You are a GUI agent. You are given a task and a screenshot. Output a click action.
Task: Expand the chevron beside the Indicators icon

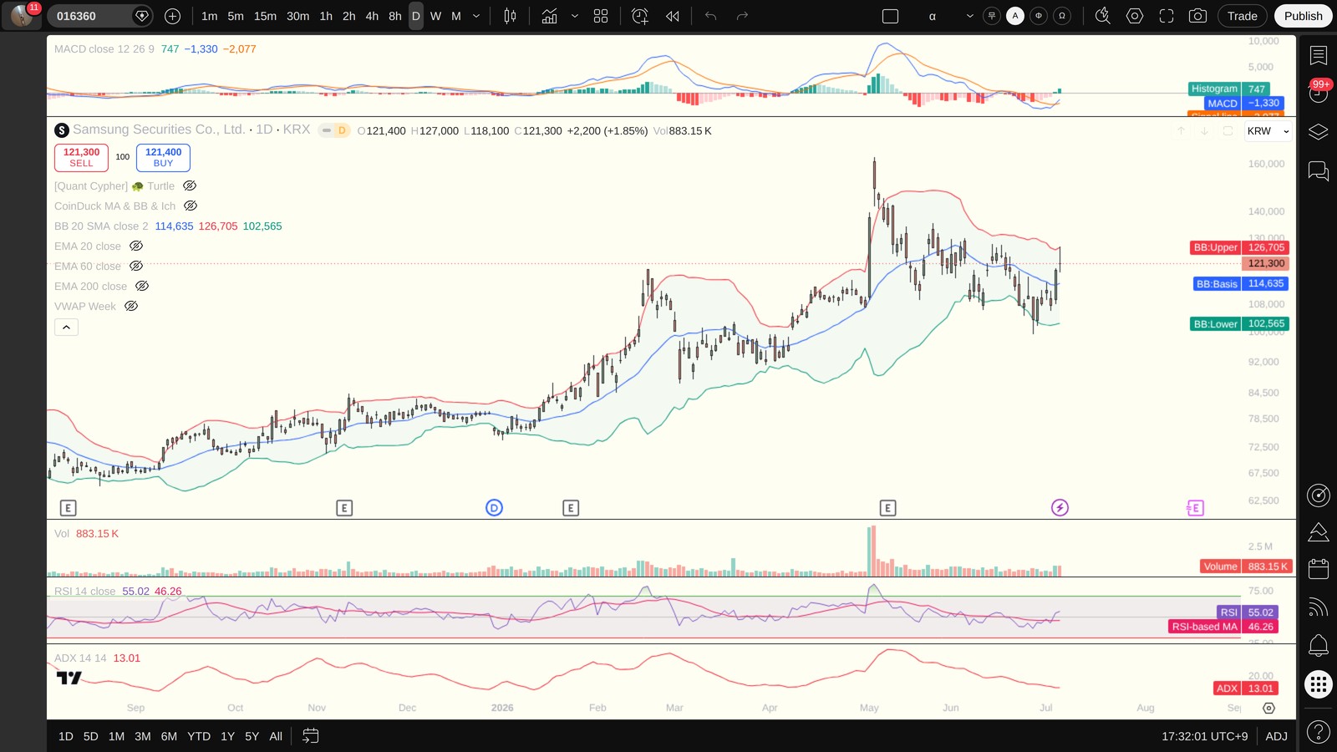(575, 16)
